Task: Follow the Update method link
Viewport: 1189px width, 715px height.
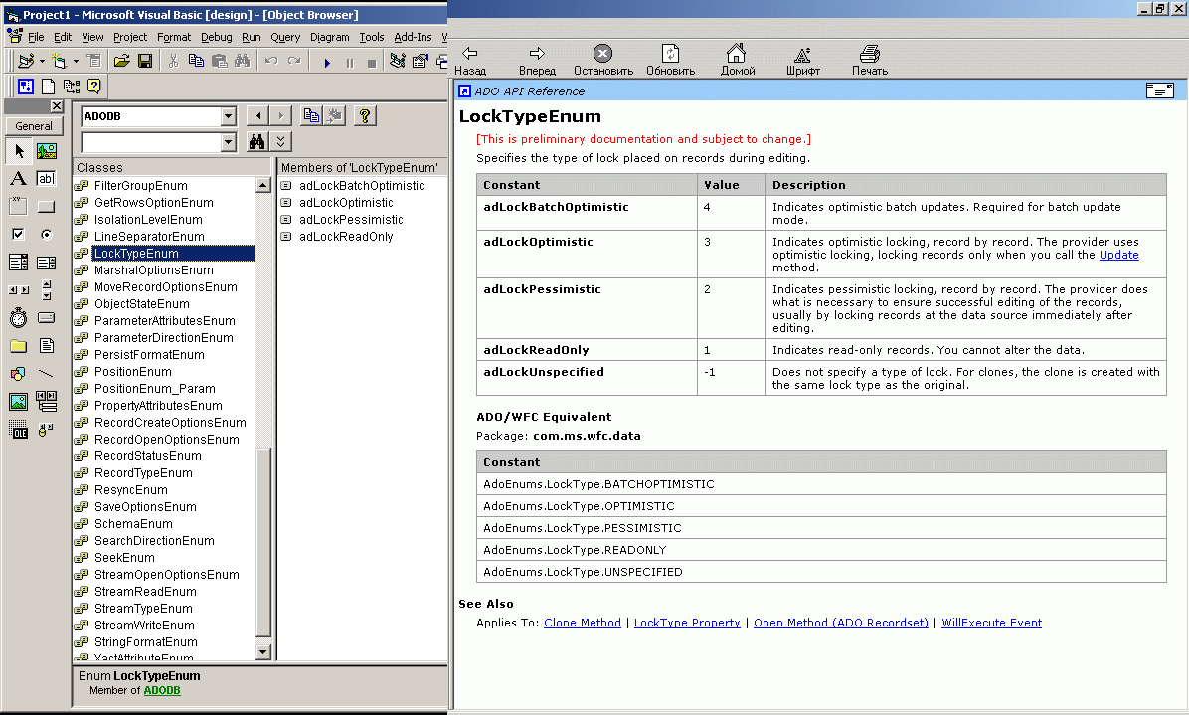Action: pyautogui.click(x=1118, y=255)
